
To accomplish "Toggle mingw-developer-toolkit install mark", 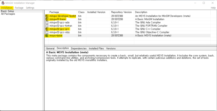I will [x=47, y=16].
